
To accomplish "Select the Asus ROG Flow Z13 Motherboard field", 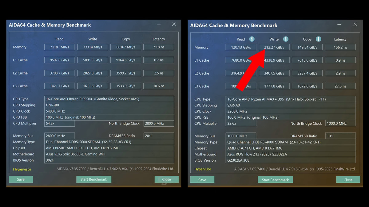I will pos(291,154).
